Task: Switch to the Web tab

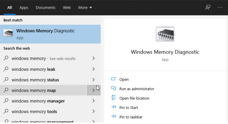Action: click(x=67, y=7)
